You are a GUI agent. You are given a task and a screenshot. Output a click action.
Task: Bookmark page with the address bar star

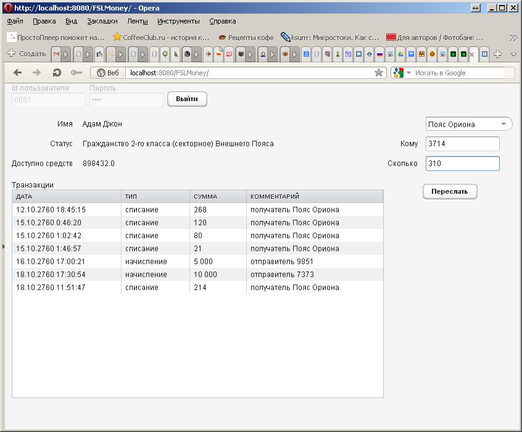[x=378, y=73]
